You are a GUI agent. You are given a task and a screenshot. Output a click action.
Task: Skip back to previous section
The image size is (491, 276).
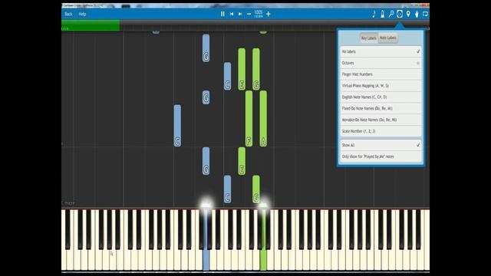coord(232,14)
